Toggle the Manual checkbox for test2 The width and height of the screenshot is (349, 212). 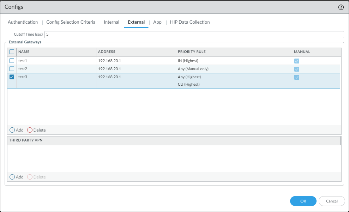[297, 69]
